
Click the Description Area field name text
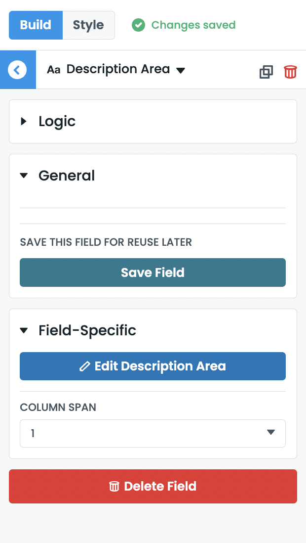coord(118,69)
